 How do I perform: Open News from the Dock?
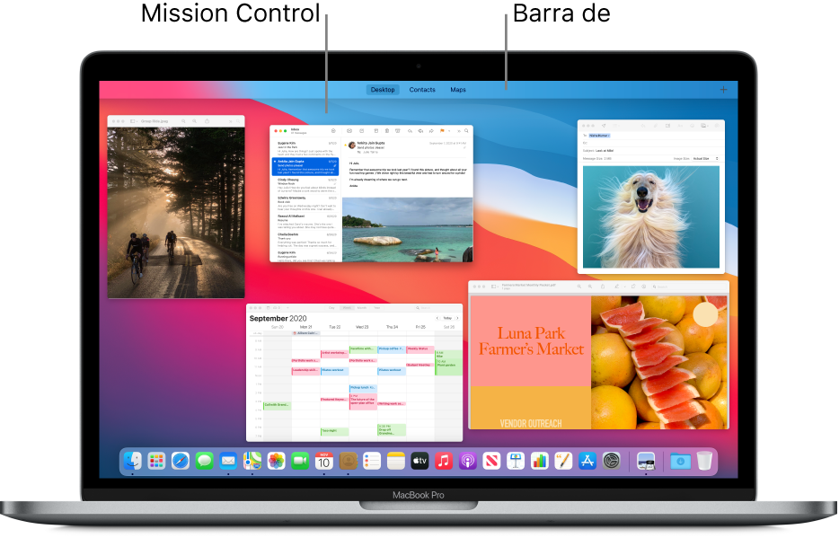491,461
